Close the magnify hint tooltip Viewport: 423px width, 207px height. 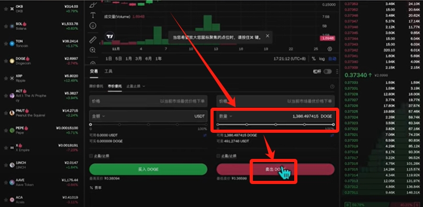pos(268,36)
